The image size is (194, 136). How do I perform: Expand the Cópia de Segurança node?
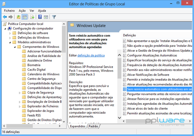(x=19, y=93)
